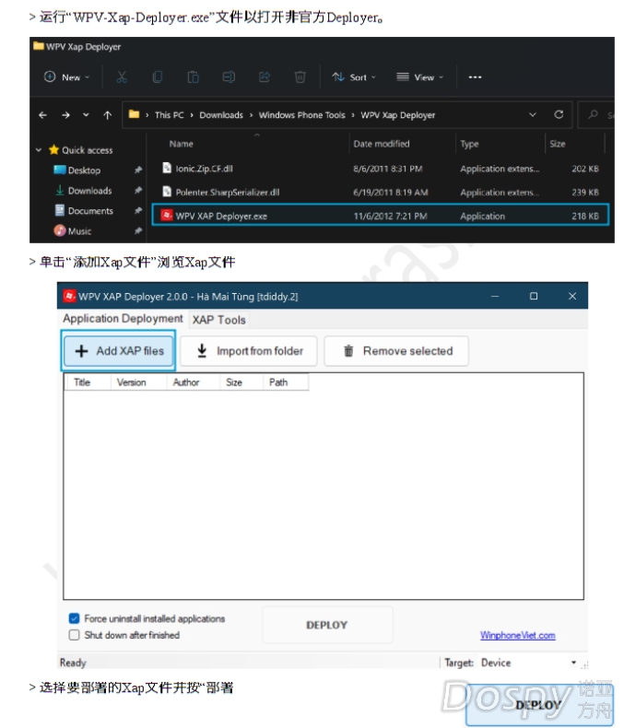Click the DEPLOY button in deployer window
Viewport: 624px width, 728px height.
327,625
